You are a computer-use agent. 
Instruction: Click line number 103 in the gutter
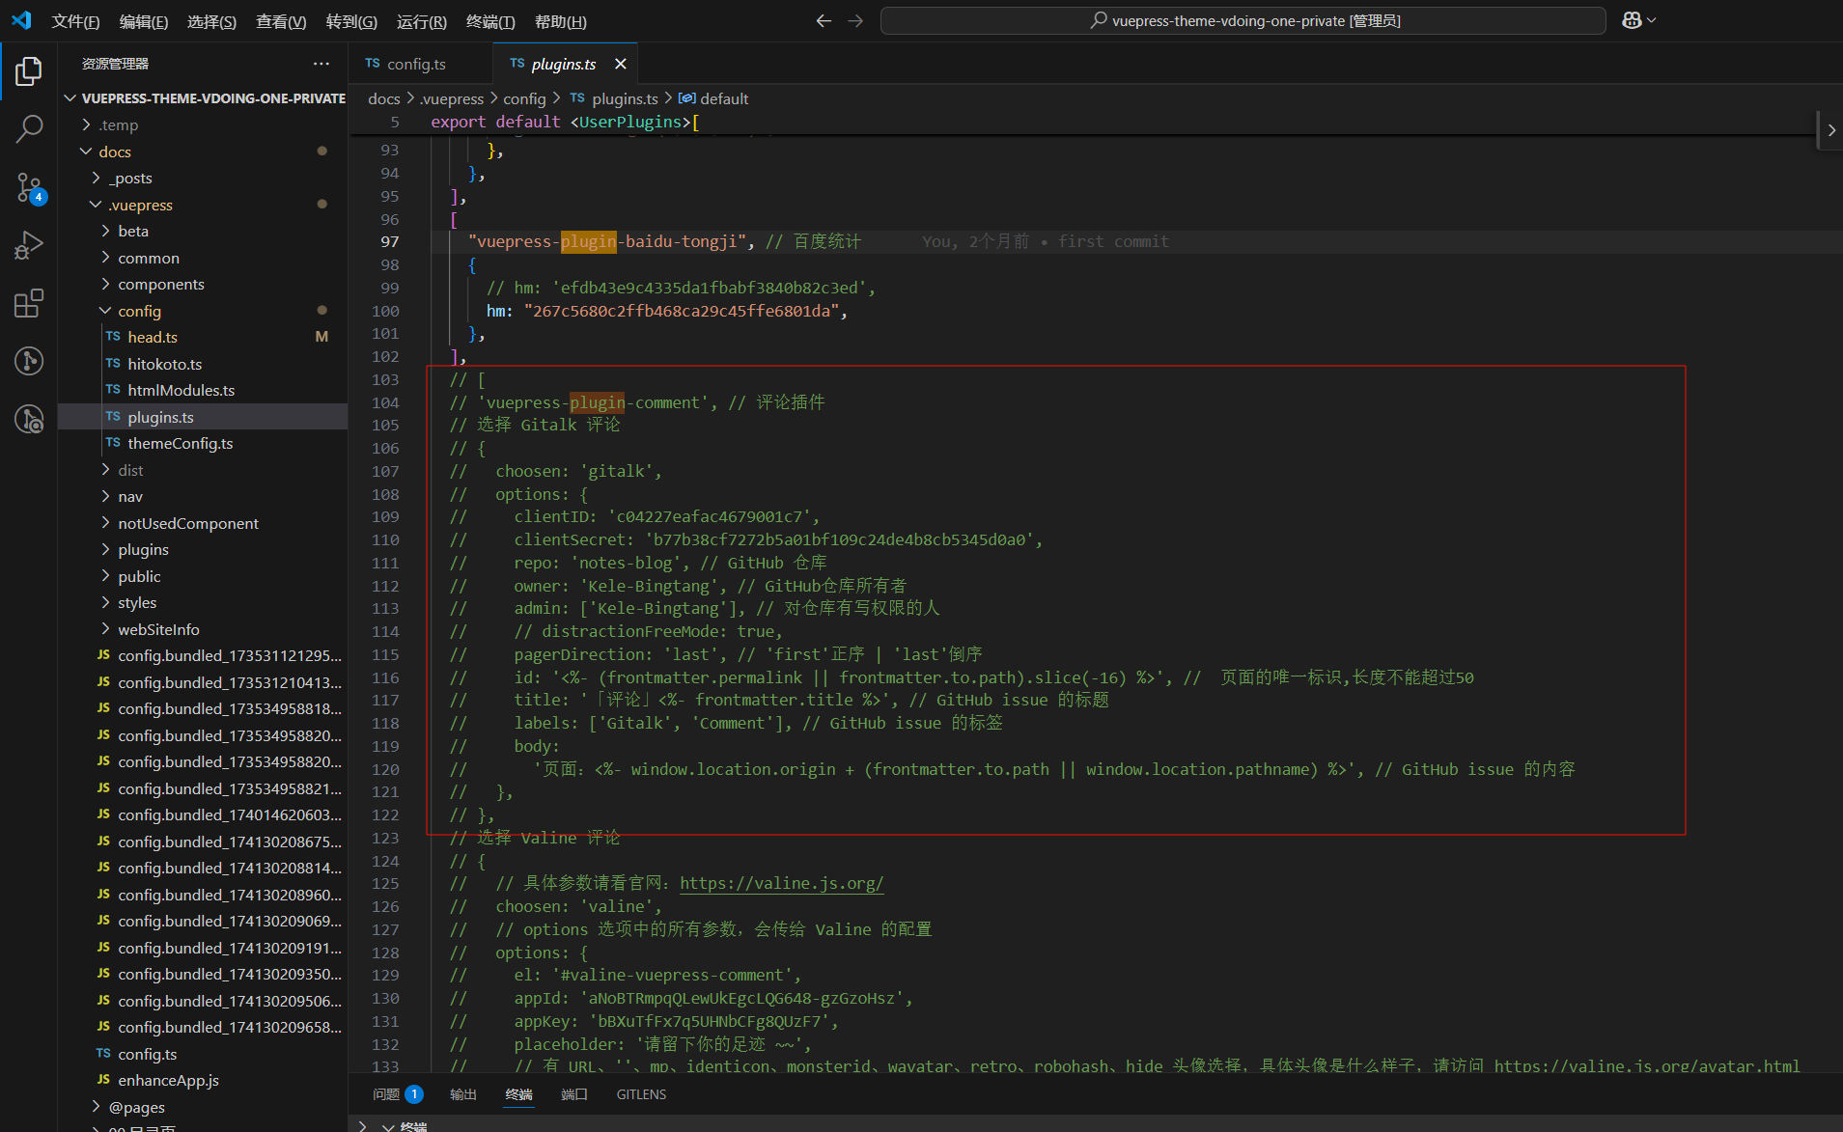(385, 379)
